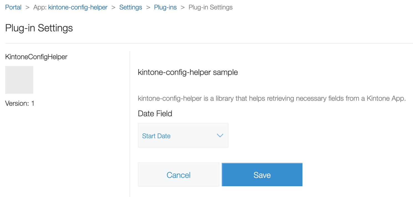
Task: Click the Version: 1 label
Action: coord(20,103)
